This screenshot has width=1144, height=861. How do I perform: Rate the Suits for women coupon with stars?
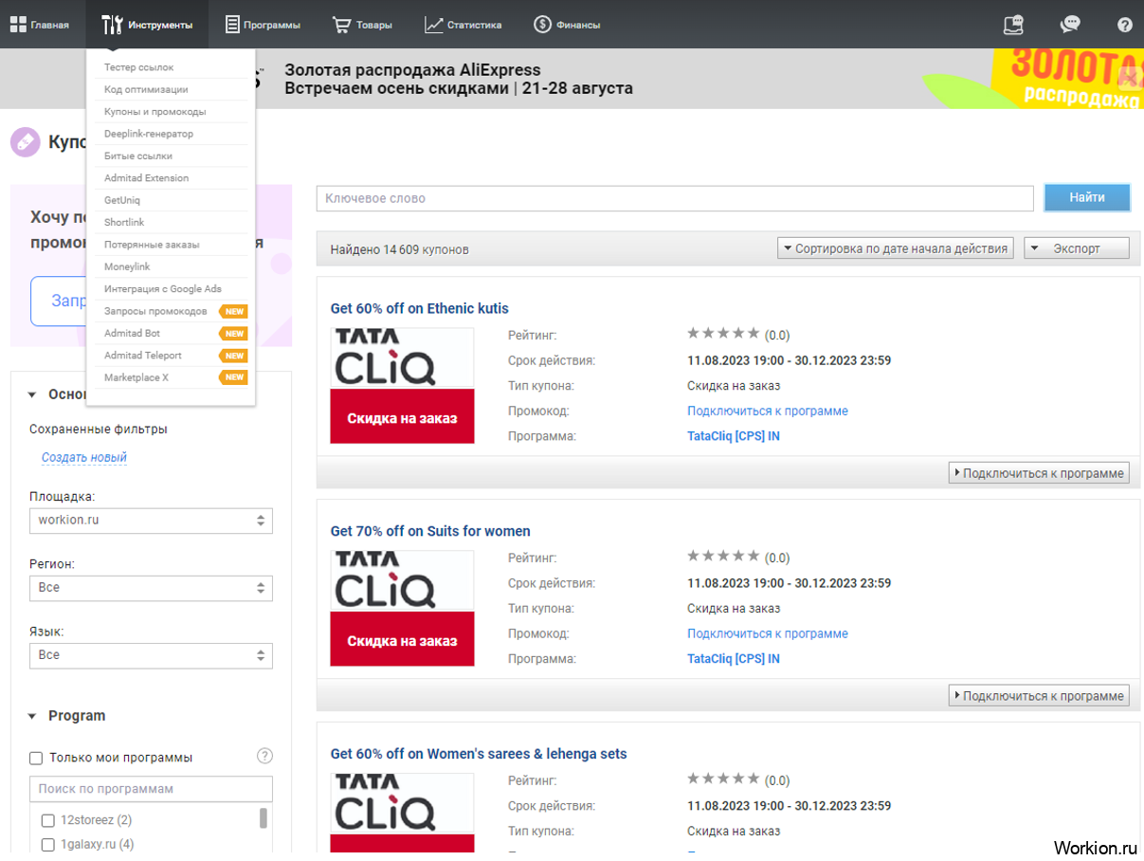click(x=723, y=557)
